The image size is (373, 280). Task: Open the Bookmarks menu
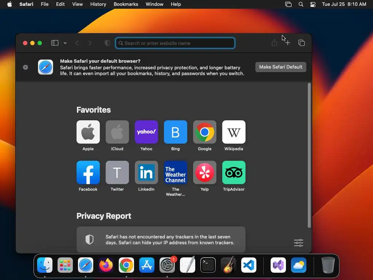coord(126,4)
